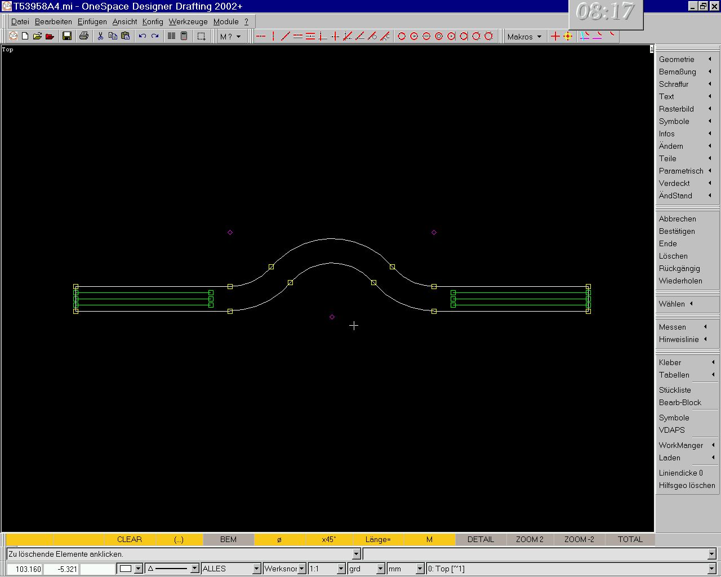The width and height of the screenshot is (721, 577).
Task: Select the horizontal construction line tool
Action: 261,36
